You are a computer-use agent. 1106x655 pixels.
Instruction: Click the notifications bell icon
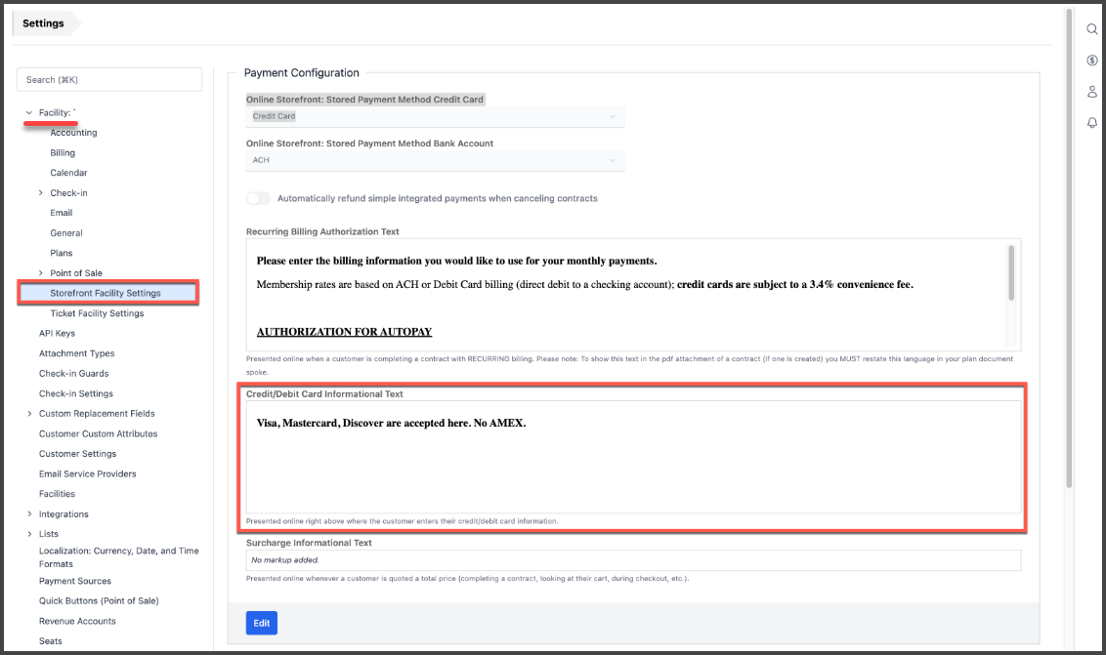pyautogui.click(x=1092, y=123)
